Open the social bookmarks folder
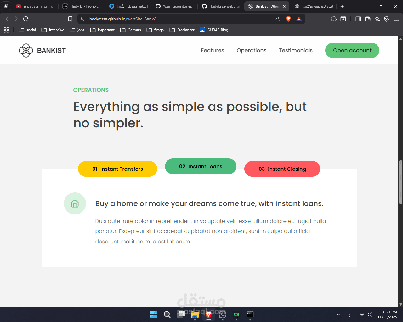This screenshot has width=403, height=322. (27, 30)
